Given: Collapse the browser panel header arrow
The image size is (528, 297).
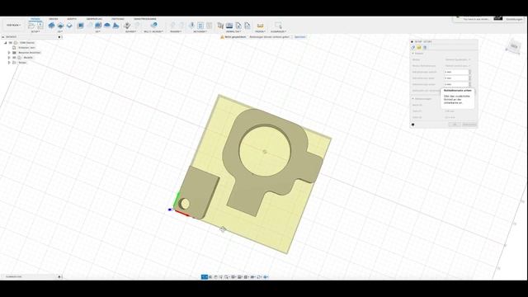Looking at the screenshot, I should pyautogui.click(x=3, y=36).
